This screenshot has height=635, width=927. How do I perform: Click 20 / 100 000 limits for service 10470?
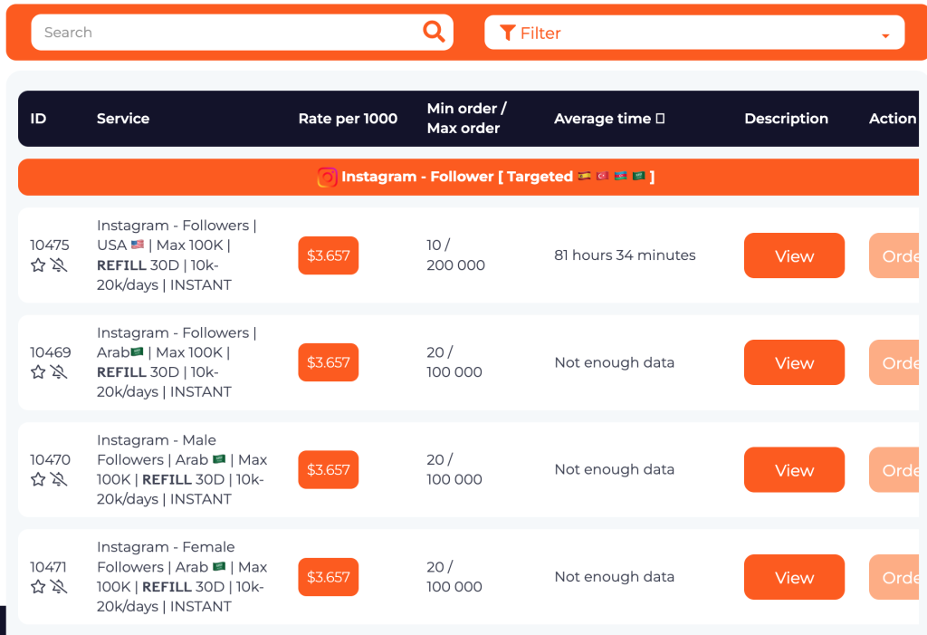pos(454,469)
